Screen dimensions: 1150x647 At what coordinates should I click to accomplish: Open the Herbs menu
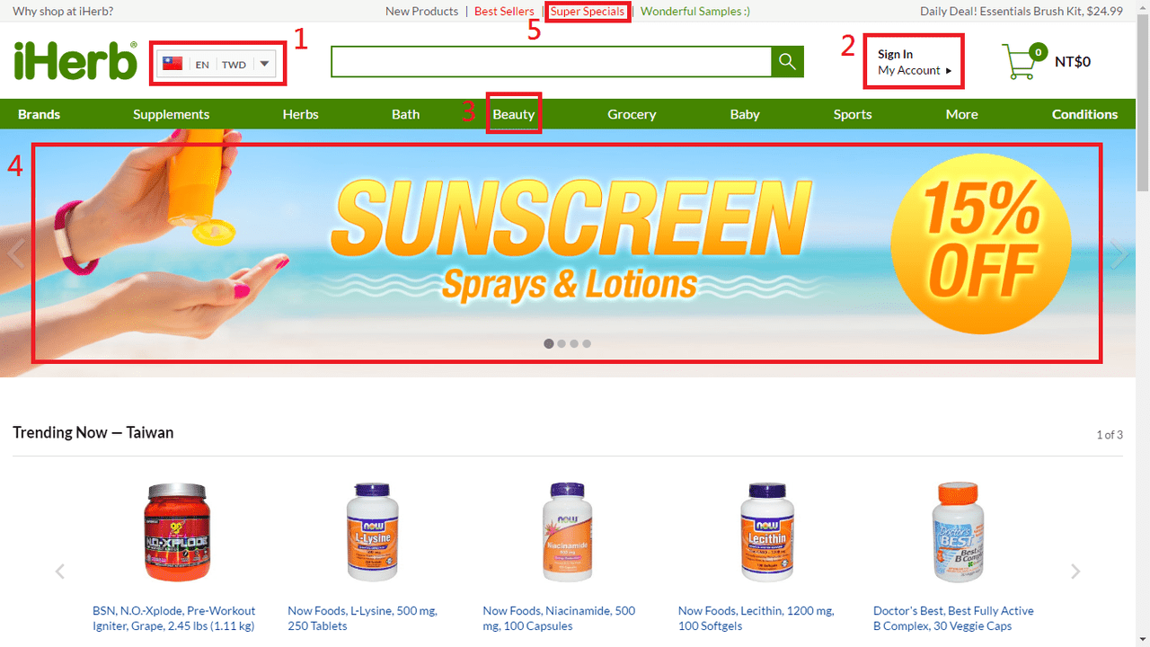[300, 114]
